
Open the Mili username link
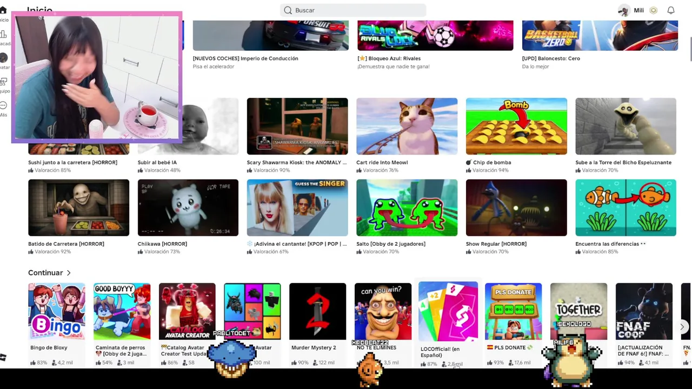tap(638, 10)
